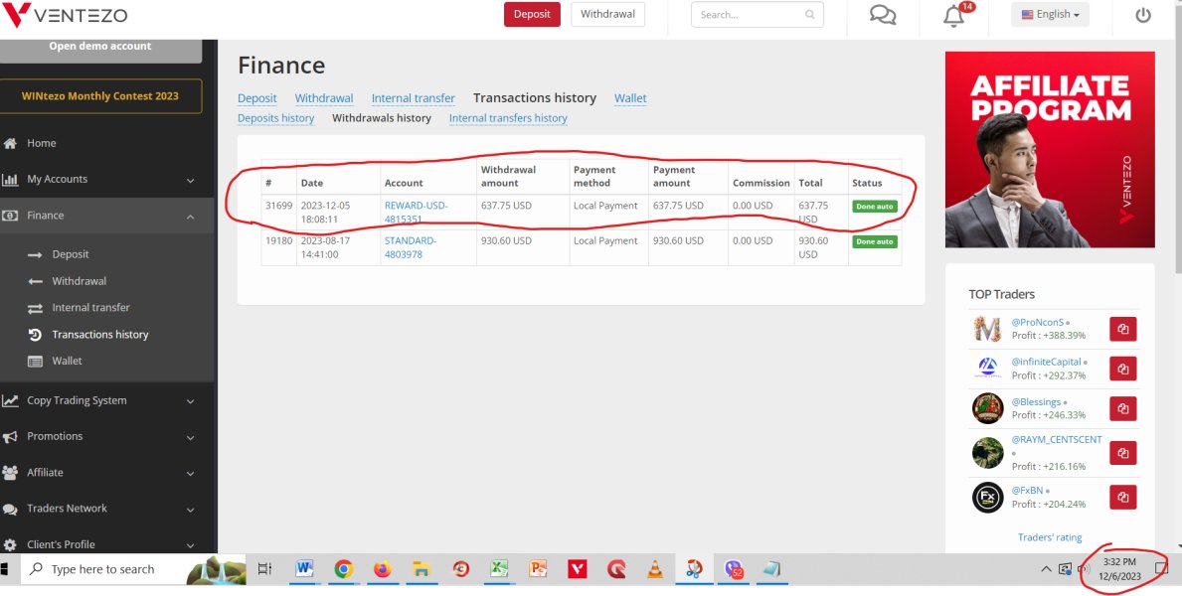1182x596 pixels.
Task: Copy trader @ProNconS using red button
Action: pos(1122,329)
